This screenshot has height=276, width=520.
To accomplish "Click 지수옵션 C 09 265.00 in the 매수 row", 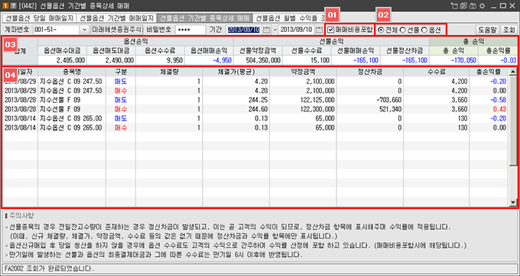I will [x=71, y=127].
